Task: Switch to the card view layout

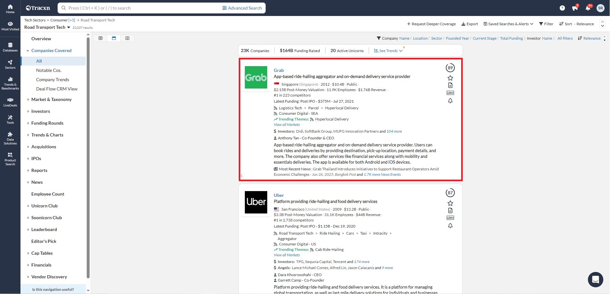Action: (114, 38)
